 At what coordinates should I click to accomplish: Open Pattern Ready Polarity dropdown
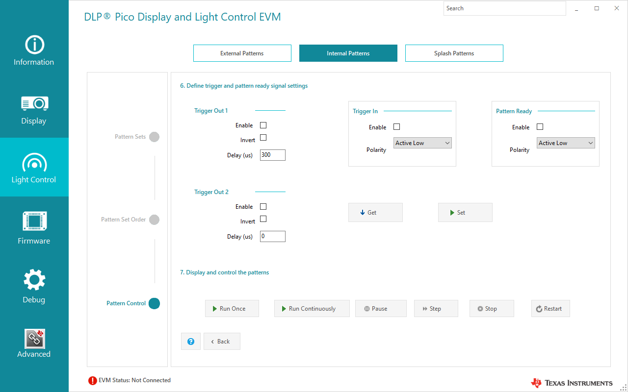(566, 143)
